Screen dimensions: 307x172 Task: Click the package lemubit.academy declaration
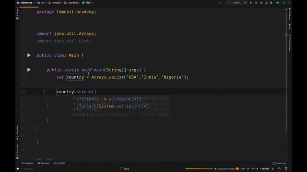point(66,12)
